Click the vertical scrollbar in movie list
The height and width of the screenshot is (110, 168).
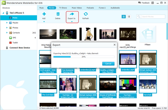(167, 31)
